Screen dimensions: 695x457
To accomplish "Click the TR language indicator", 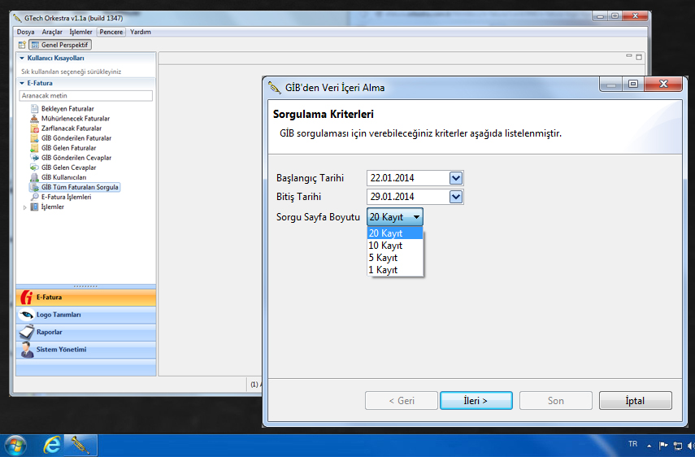I will (633, 444).
